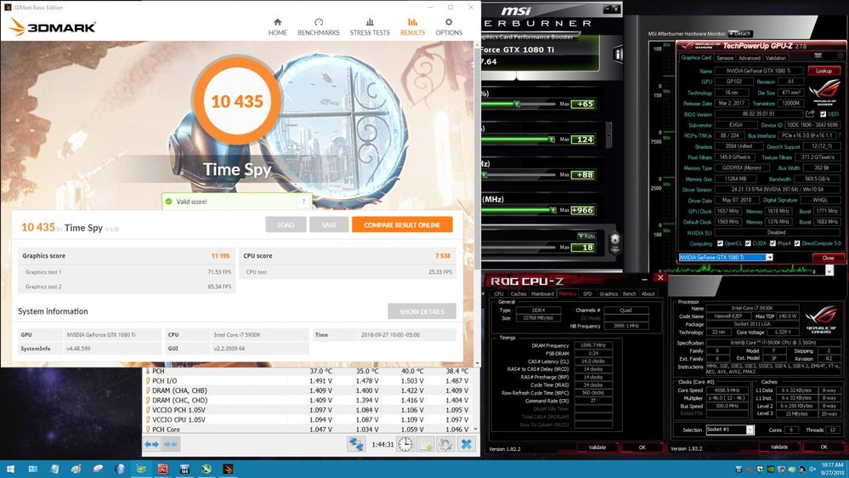The width and height of the screenshot is (849, 478).
Task: Open GPU-Z hamburger menu icon
Action: pos(840,55)
